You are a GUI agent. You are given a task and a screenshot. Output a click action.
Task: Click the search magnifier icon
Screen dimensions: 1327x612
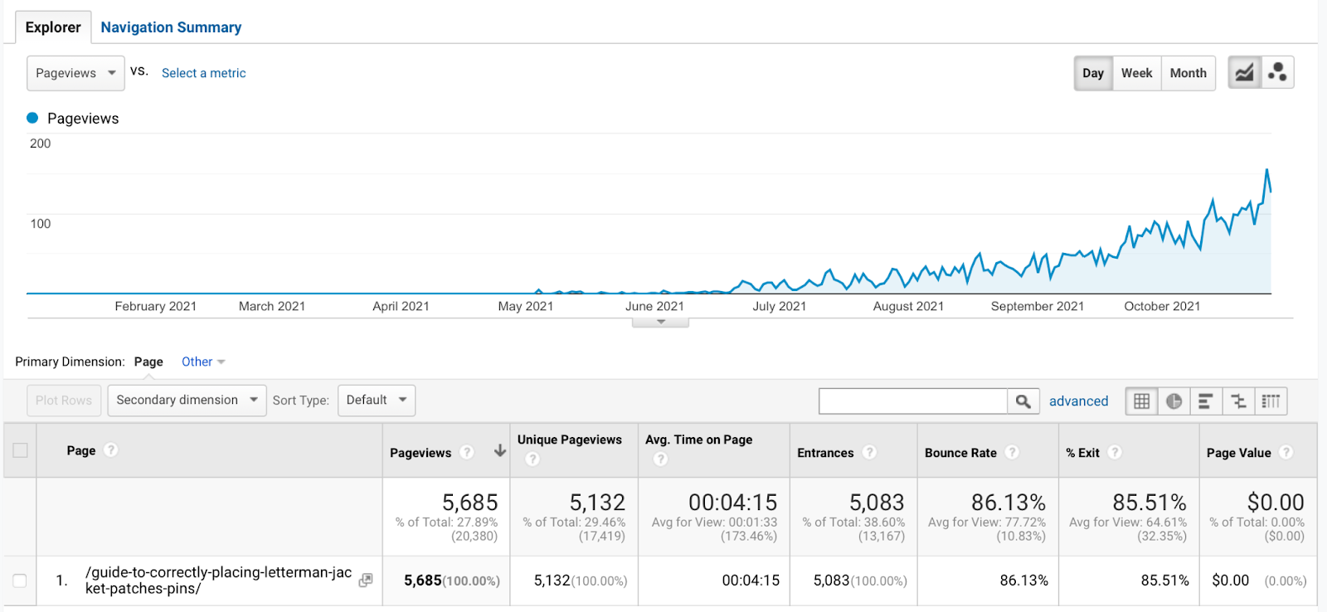(1023, 401)
